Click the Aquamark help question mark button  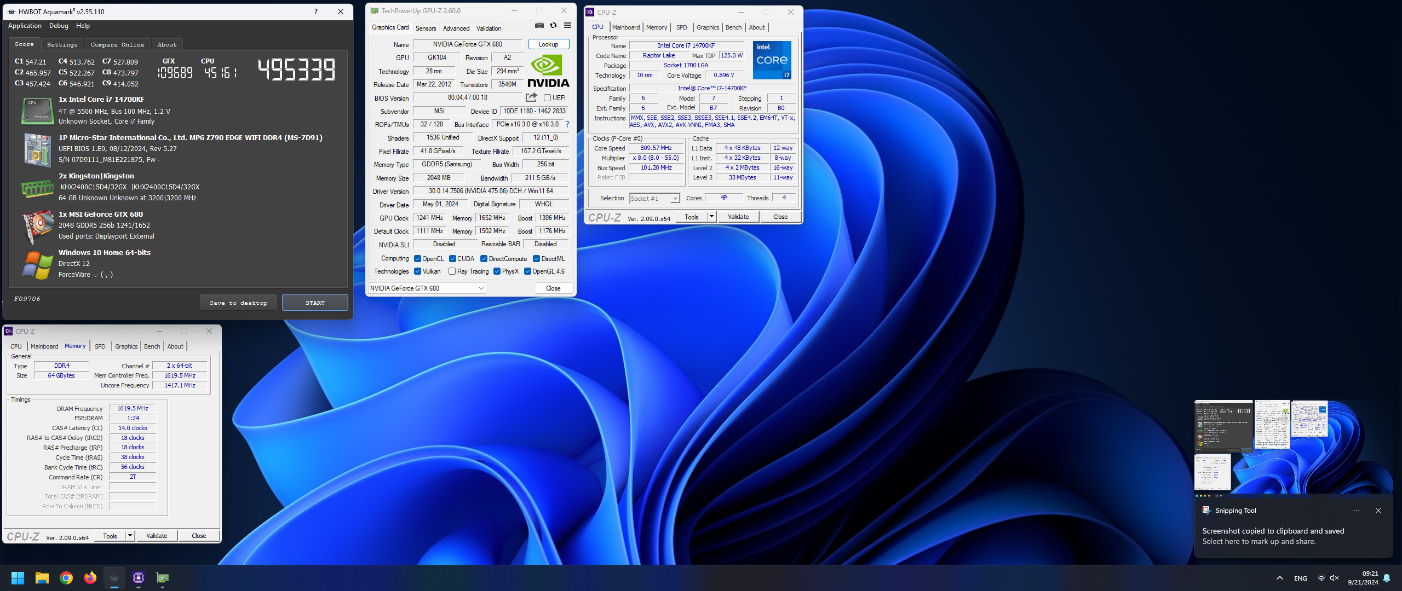tap(315, 11)
